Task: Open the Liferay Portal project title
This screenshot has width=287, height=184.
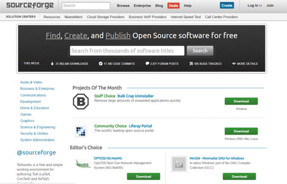Action: click(141, 126)
